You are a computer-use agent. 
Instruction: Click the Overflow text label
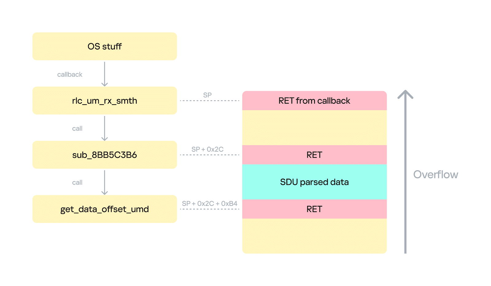435,175
